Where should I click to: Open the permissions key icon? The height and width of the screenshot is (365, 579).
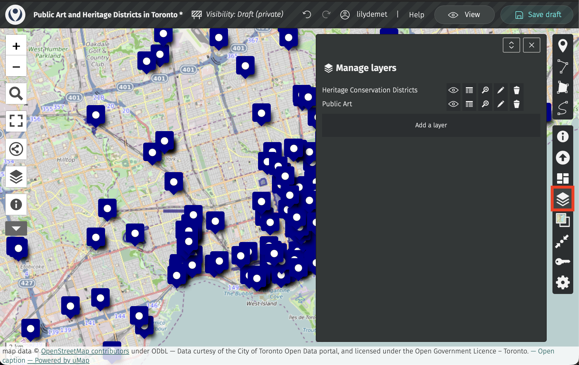pyautogui.click(x=563, y=262)
